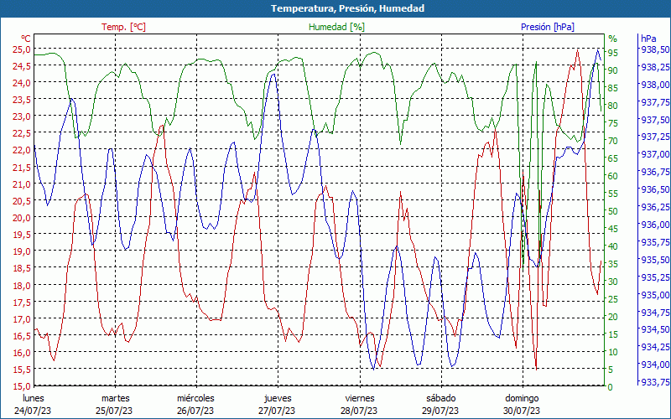Click the temperature axis value '19,5'
Viewport: 671px width, 419px height.
tap(22, 235)
